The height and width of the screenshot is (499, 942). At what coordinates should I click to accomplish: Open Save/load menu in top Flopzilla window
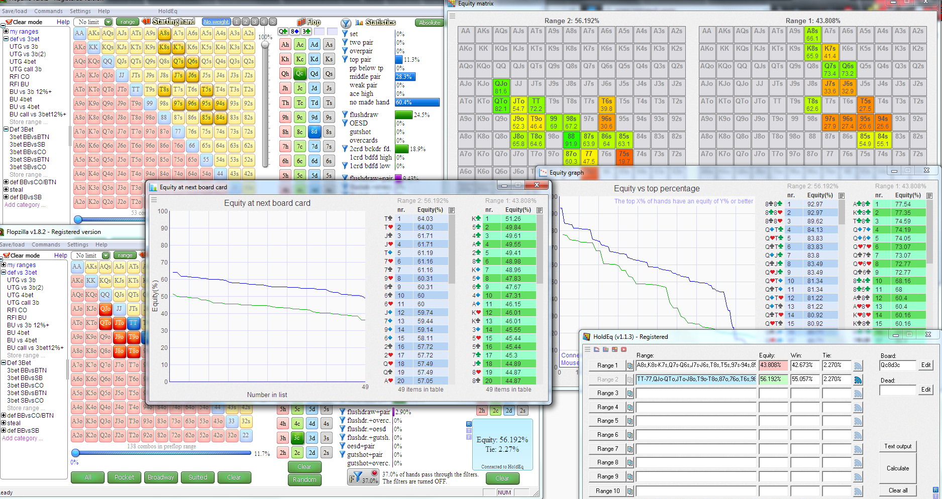(15, 11)
